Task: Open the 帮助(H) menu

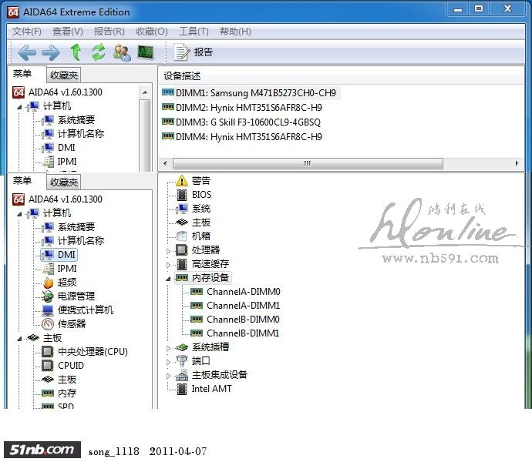Action: [x=235, y=32]
